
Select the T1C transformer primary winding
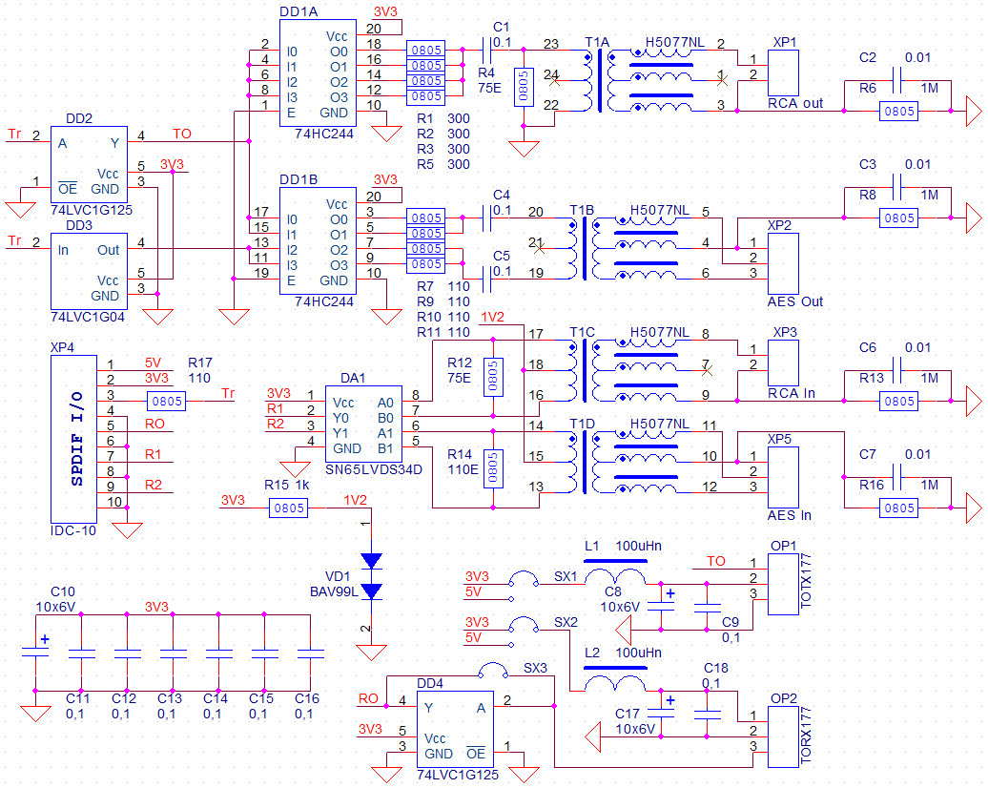572,371
